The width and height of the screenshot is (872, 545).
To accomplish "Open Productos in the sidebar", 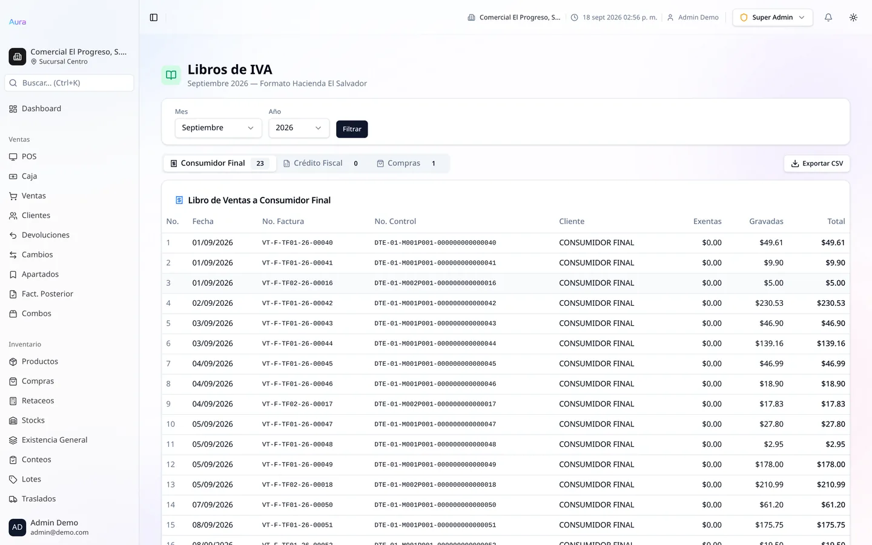I will 69,362.
